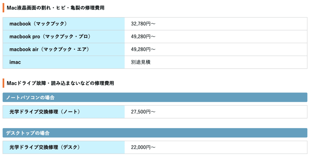Click the orange marker beside Mac液晶画面 heading
The height and width of the screenshot is (156, 310).
[3, 8]
